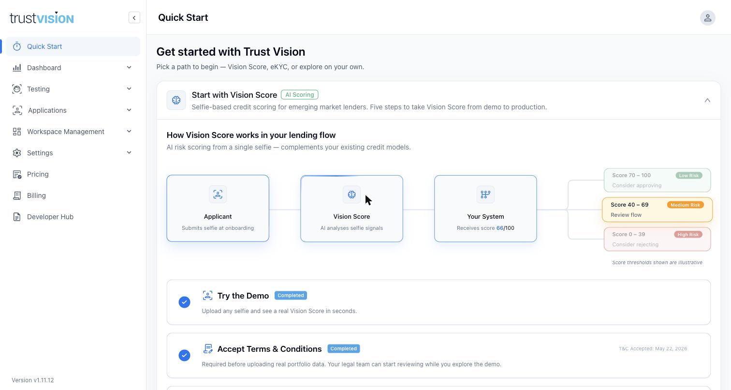Image resolution: width=731 pixels, height=390 pixels.
Task: Open Developer Hub from the sidebar
Action: click(x=73, y=217)
